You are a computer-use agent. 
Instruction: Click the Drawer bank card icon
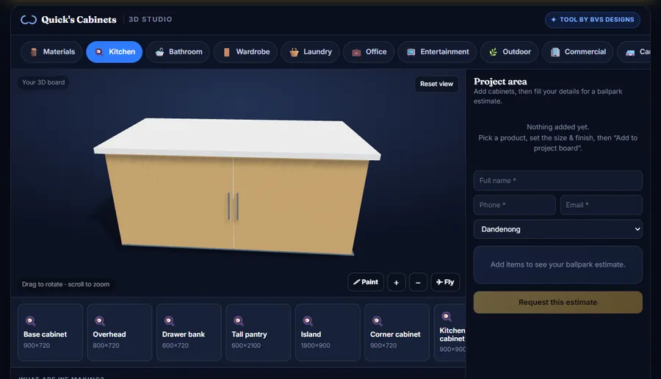(x=169, y=321)
